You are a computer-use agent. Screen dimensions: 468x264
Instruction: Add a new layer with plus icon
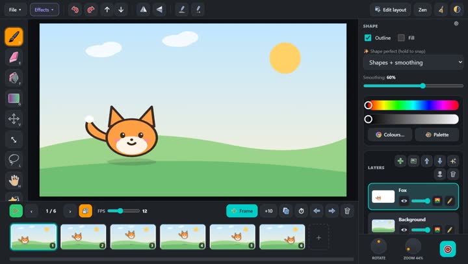400,161
